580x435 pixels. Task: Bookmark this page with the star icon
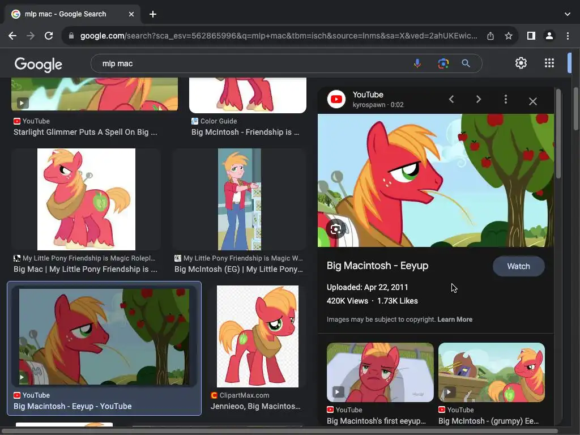coord(509,36)
